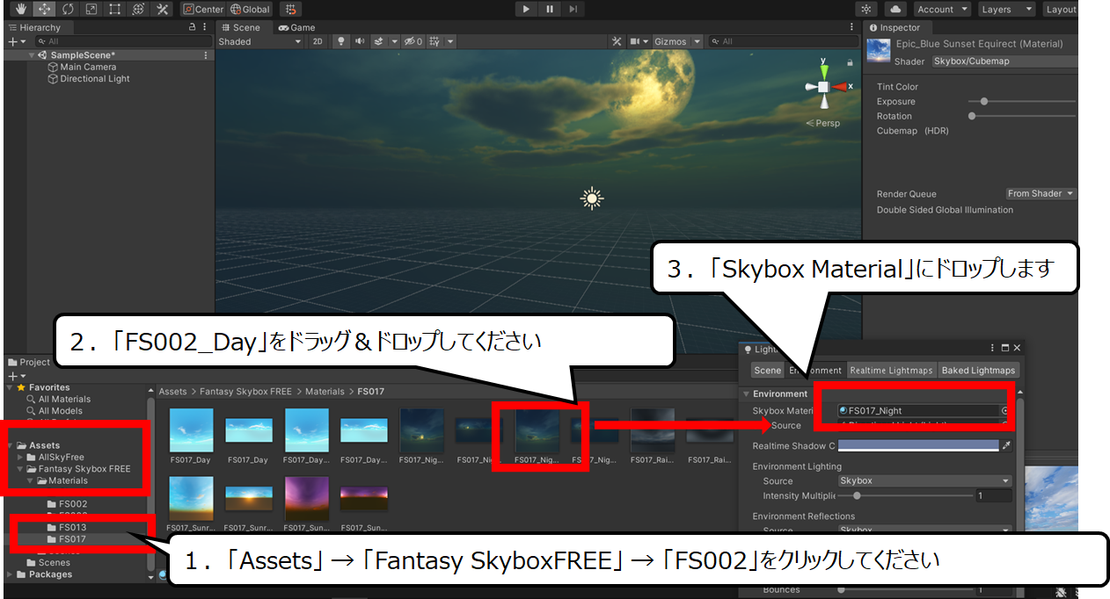The height and width of the screenshot is (599, 1110).
Task: Toggle Scene lighting with the lightbulb icon
Action: [340, 41]
